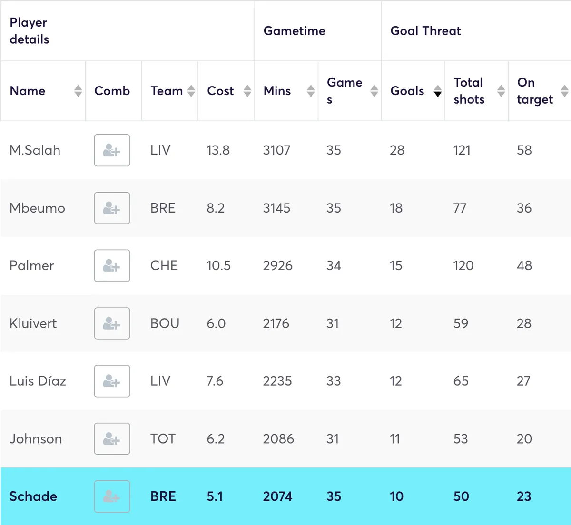Click Luis Díaz's total shots 65

(461, 381)
